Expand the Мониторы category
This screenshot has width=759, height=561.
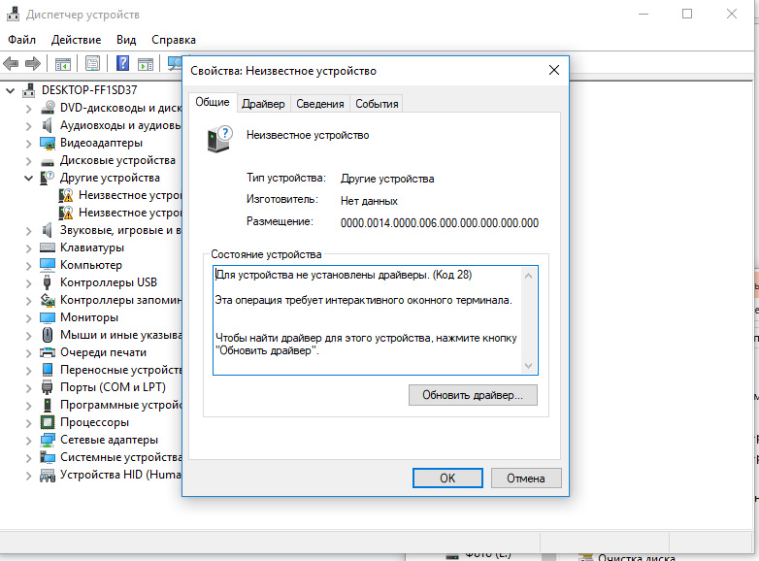click(28, 317)
